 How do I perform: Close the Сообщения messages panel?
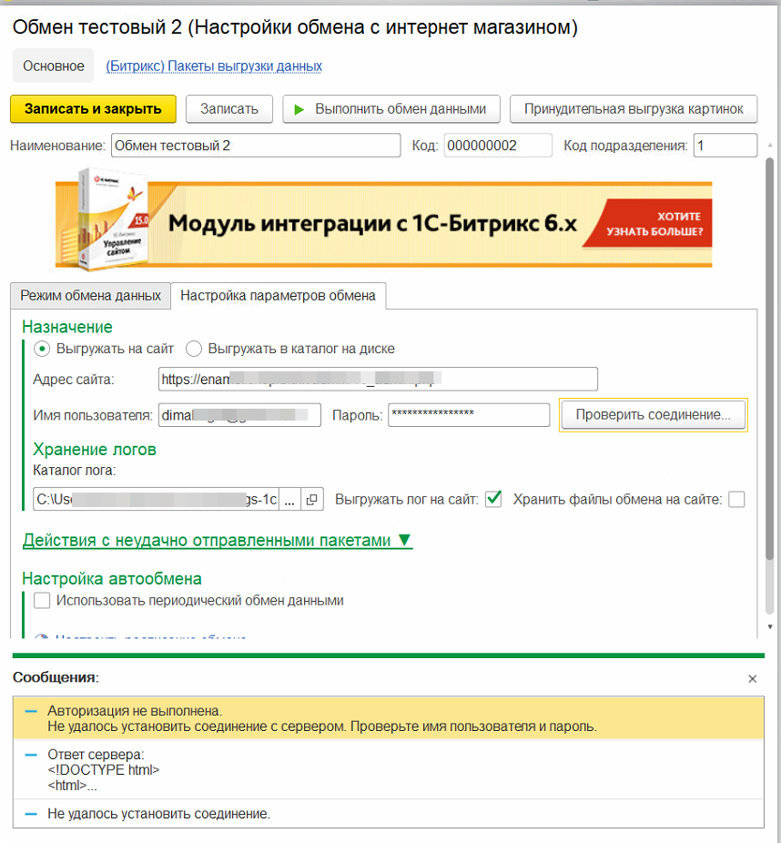(752, 678)
